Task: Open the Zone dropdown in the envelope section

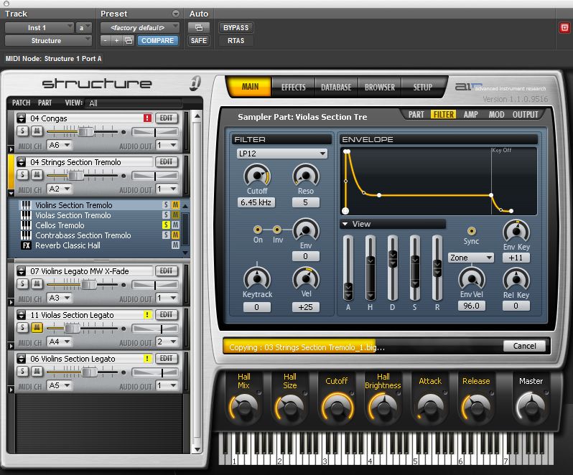Action: point(471,258)
